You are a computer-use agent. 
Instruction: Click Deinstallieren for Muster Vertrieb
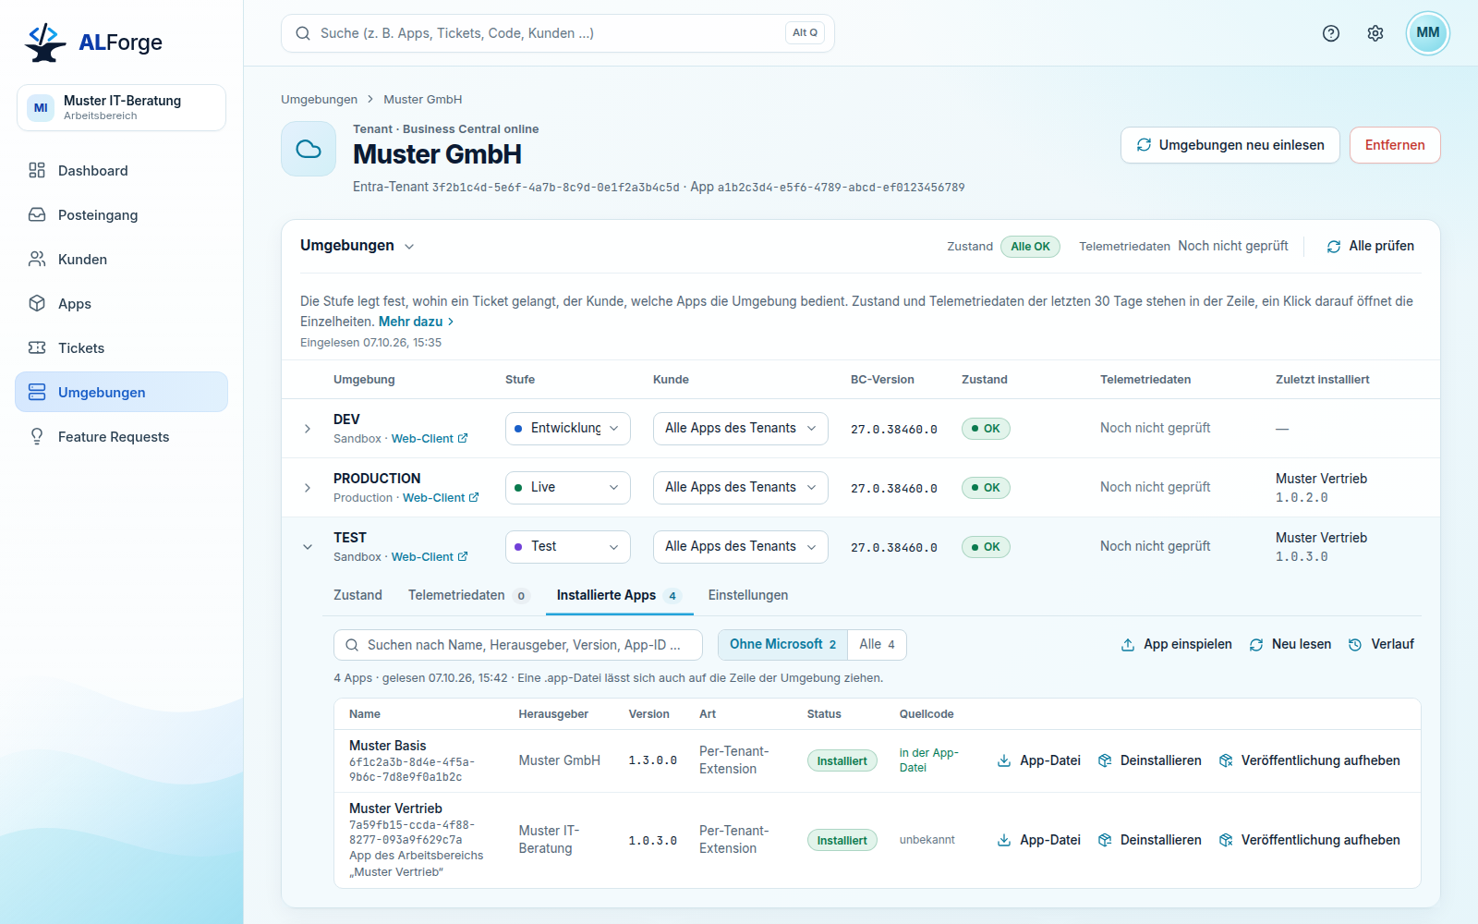pos(1150,840)
